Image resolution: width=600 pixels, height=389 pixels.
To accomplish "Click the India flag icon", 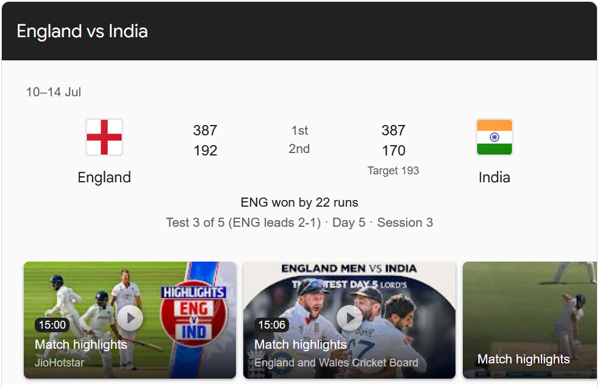I will [x=494, y=137].
